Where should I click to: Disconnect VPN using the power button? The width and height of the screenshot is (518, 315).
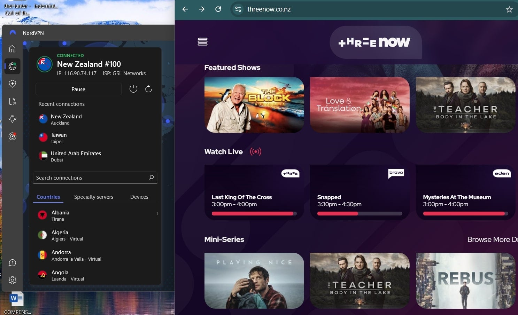click(x=133, y=89)
